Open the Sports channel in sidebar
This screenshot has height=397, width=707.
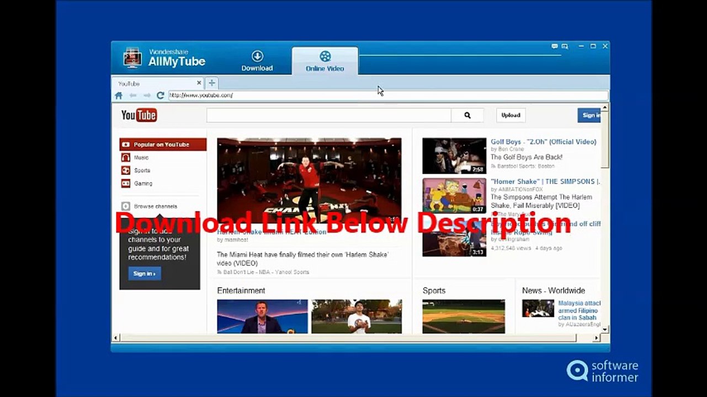point(142,170)
